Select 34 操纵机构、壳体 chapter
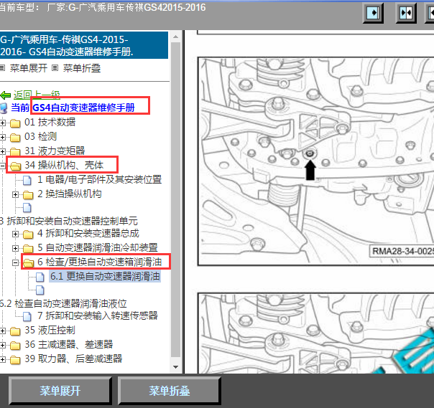The width and height of the screenshot is (434, 408). 64,165
